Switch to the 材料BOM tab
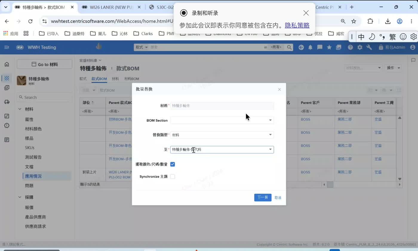 (132, 79)
